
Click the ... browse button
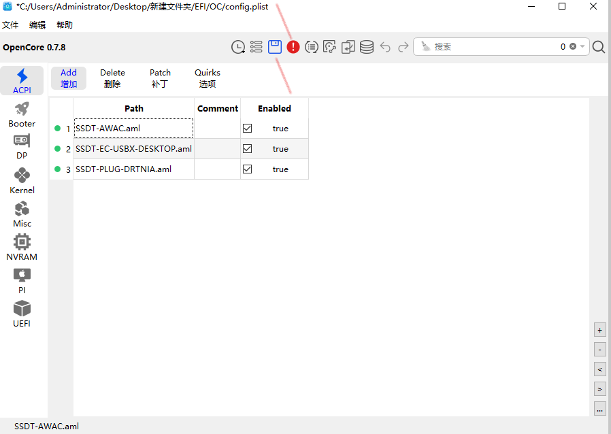[599, 409]
